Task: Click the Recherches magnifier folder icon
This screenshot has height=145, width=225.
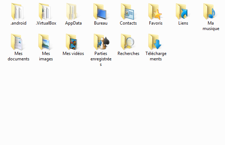Action: pyautogui.click(x=127, y=42)
